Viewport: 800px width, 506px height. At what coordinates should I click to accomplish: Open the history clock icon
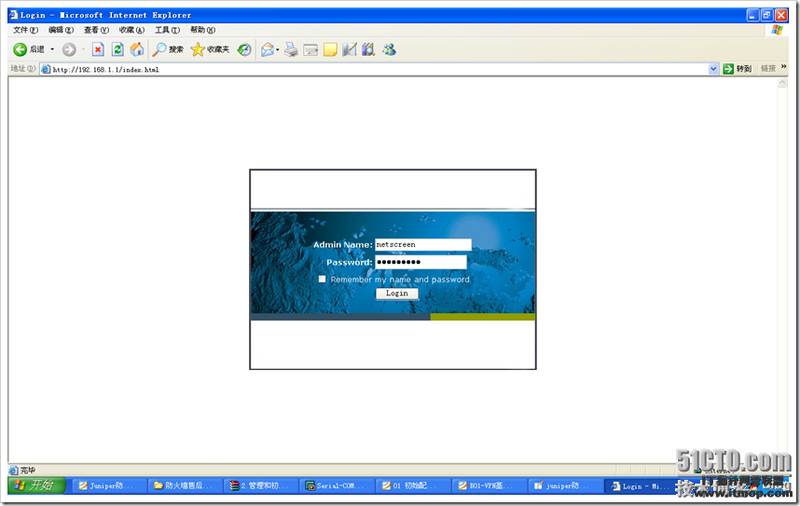click(x=244, y=49)
